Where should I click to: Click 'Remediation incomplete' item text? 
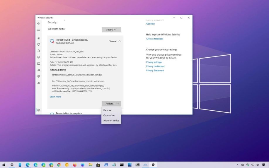coord(69,113)
